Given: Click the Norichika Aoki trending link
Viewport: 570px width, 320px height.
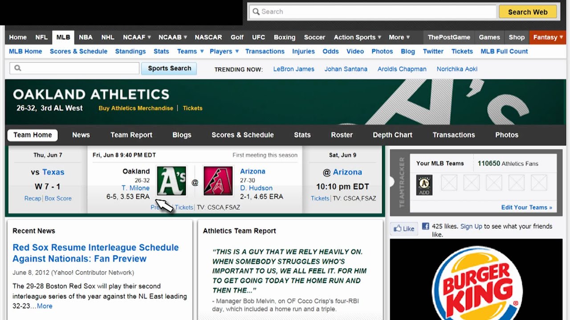Looking at the screenshot, I should tap(457, 69).
